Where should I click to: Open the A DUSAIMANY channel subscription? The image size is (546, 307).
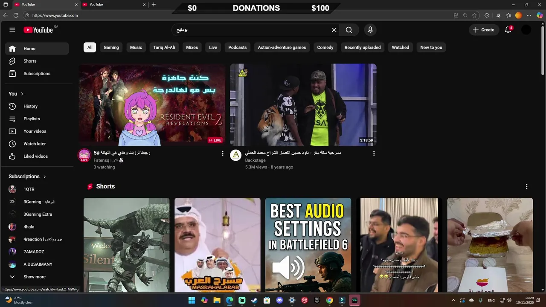click(x=37, y=264)
